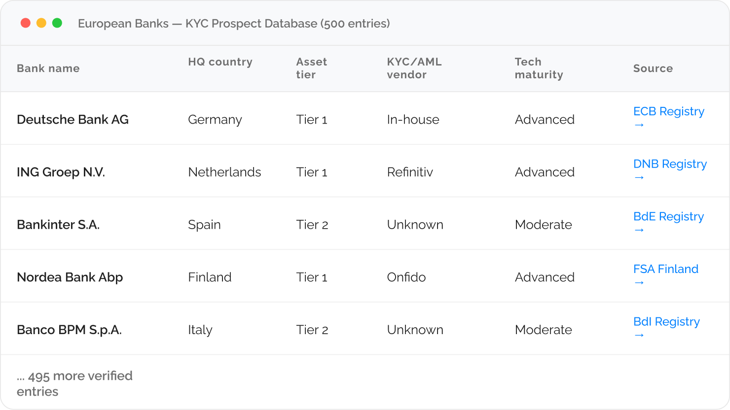
Task: Visit the BdI Registry source link
Action: tap(666, 322)
